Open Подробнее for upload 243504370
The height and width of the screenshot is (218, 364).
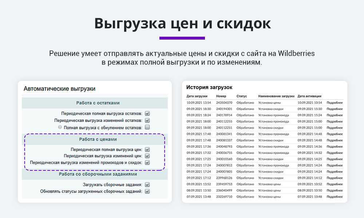click(x=335, y=103)
